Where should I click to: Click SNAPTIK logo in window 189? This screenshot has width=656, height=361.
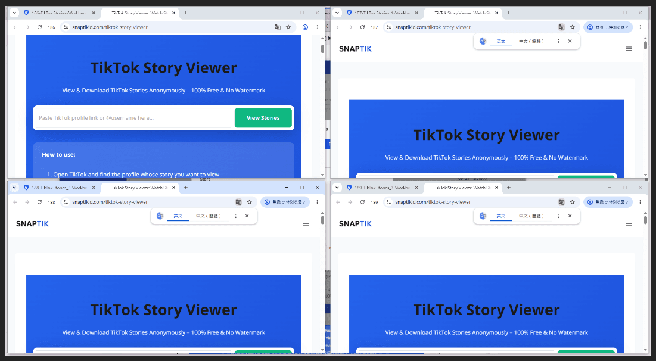[355, 224]
